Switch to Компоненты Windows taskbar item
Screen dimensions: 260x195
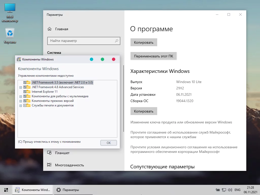(x=33, y=190)
